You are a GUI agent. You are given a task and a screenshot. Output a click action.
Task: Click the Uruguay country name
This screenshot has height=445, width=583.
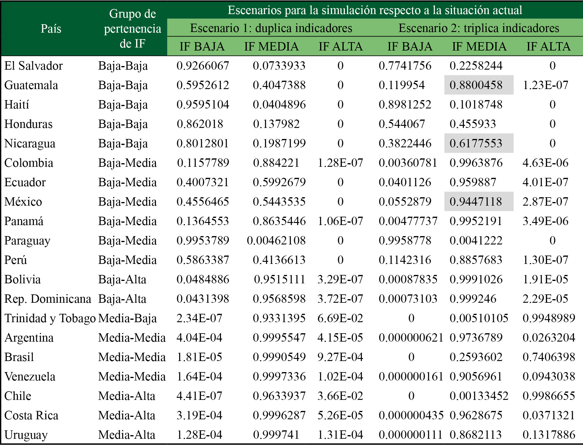pos(26,435)
